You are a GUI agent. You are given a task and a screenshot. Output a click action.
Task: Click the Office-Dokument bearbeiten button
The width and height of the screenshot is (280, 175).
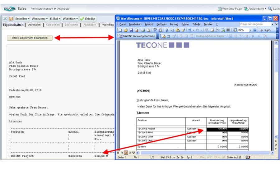30,38
